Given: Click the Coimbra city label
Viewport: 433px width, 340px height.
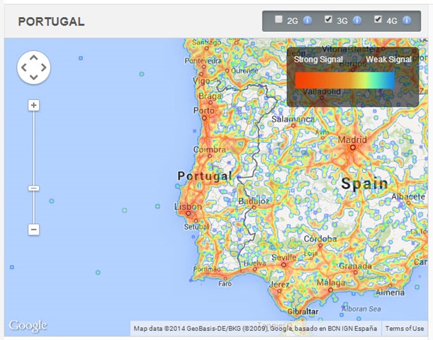Looking at the screenshot, I should point(210,149).
